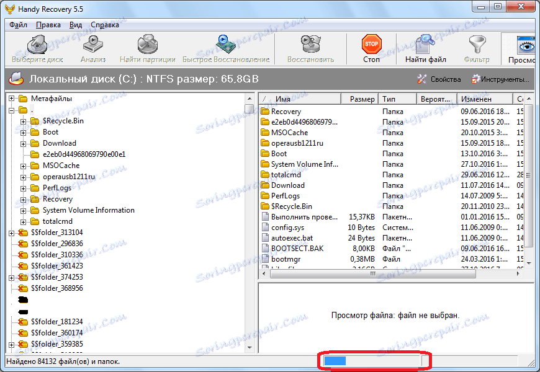Select deleted folder $$folder_360174
This screenshot has width=540, height=372.
[x=57, y=333]
